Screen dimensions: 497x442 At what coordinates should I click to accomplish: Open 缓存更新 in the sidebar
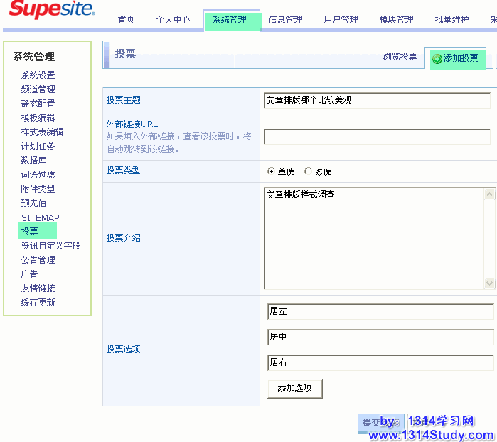click(38, 303)
